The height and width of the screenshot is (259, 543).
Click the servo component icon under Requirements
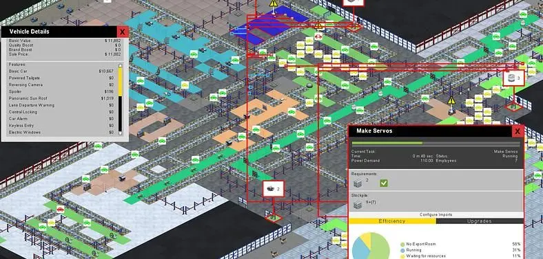click(358, 183)
